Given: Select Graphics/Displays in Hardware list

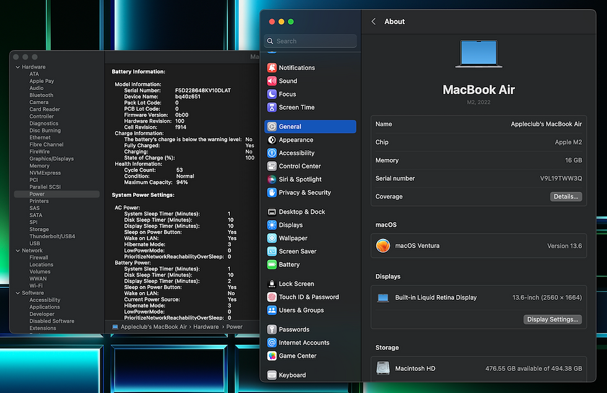Looking at the screenshot, I should (x=51, y=158).
